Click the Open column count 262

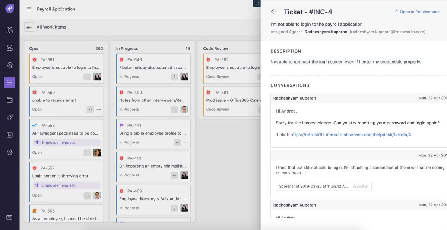(99, 49)
